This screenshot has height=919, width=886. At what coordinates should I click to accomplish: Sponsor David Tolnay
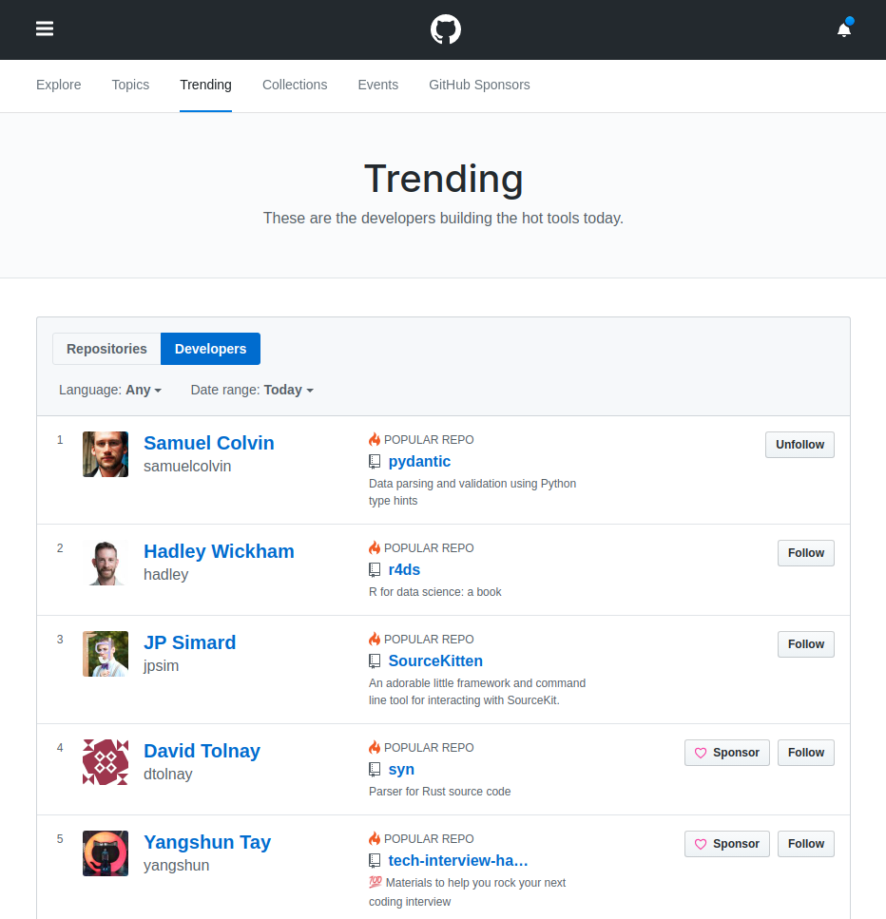pyautogui.click(x=727, y=753)
